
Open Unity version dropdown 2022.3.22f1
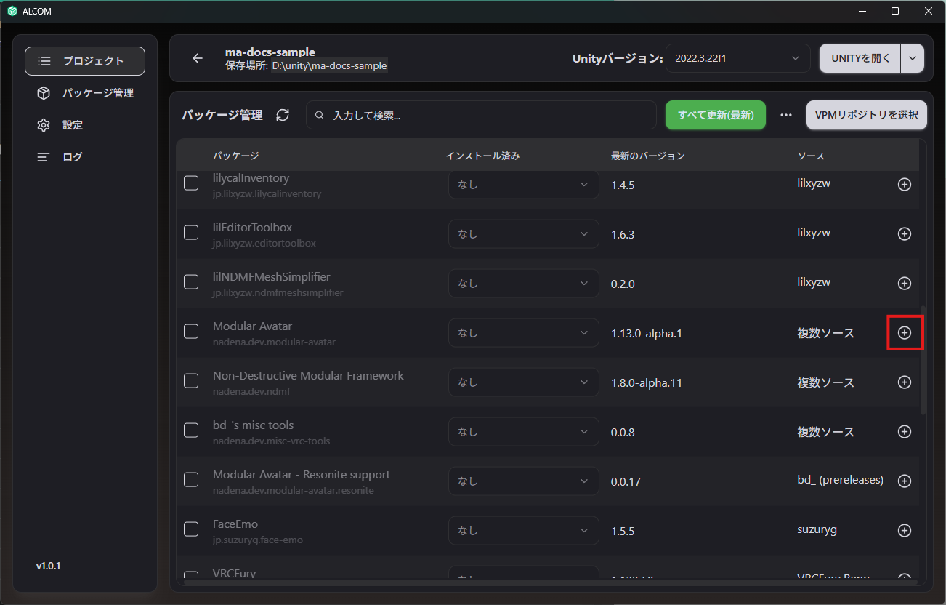[x=737, y=58]
